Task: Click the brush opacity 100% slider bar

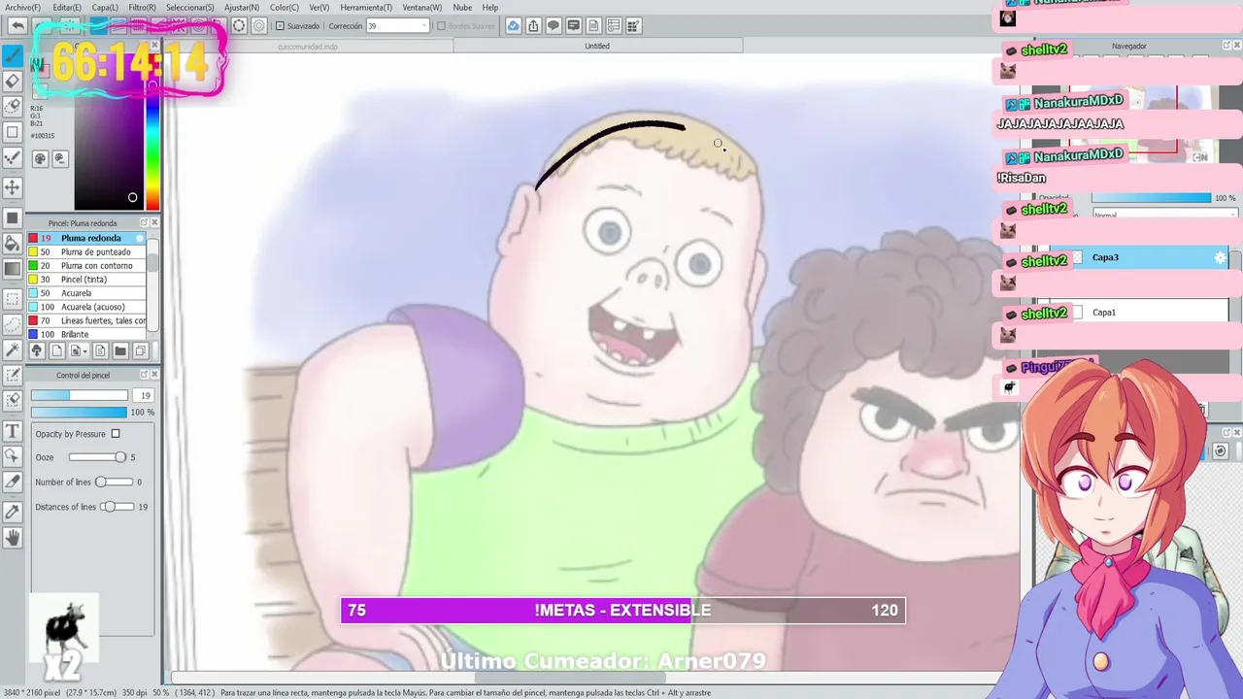Action: point(80,412)
